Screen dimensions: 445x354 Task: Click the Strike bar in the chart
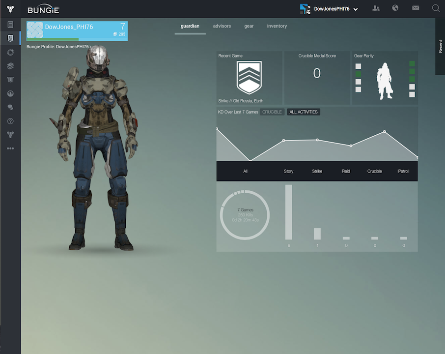[x=317, y=234]
